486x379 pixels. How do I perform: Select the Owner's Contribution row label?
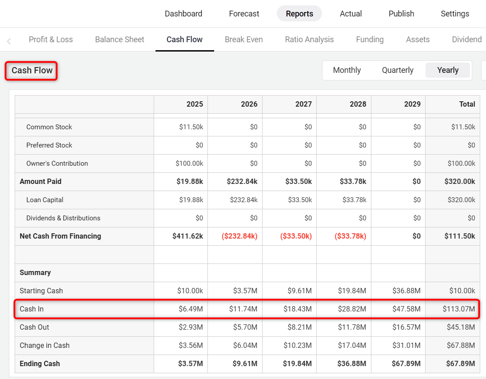[x=57, y=164]
